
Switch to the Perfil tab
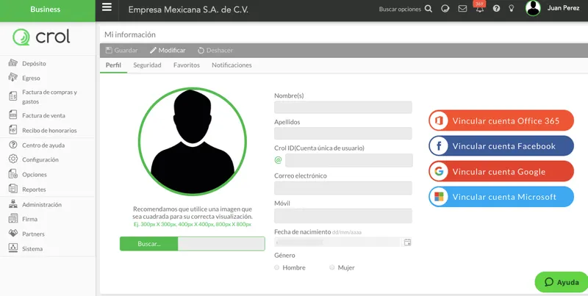(x=113, y=65)
